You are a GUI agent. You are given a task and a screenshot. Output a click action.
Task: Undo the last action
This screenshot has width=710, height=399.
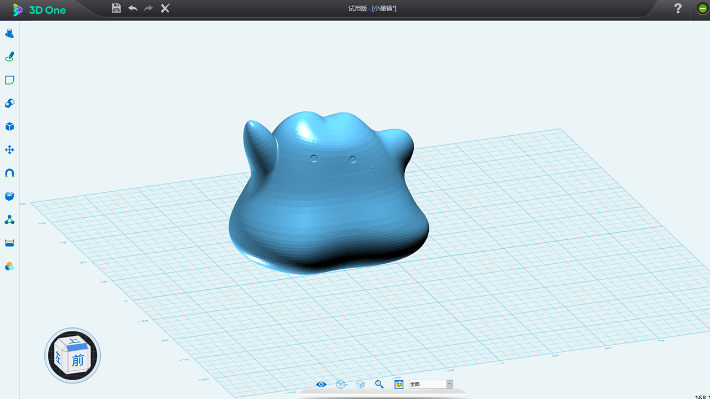(133, 8)
